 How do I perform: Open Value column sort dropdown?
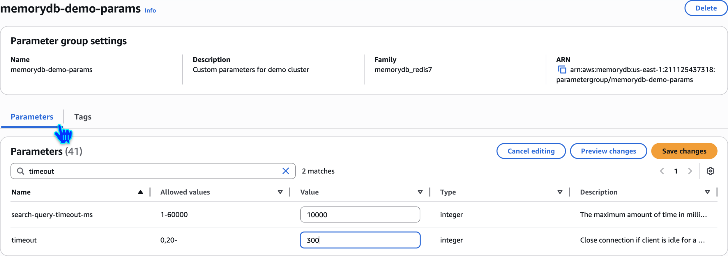pos(420,192)
